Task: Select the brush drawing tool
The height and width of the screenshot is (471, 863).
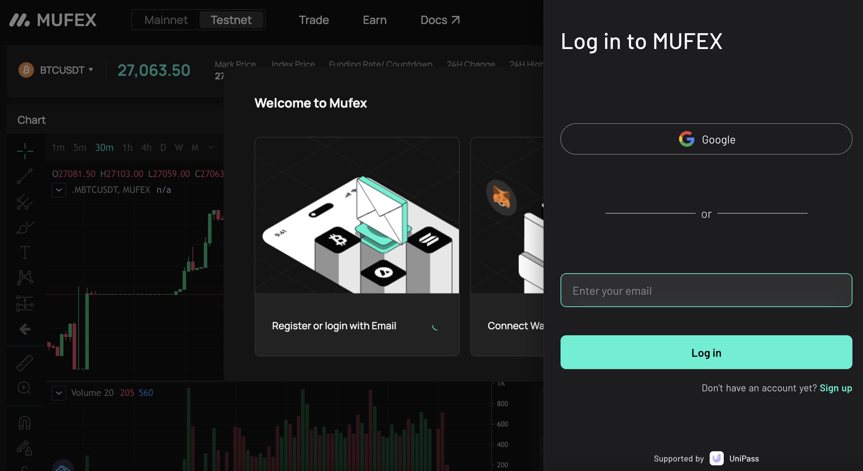Action: tap(25, 227)
